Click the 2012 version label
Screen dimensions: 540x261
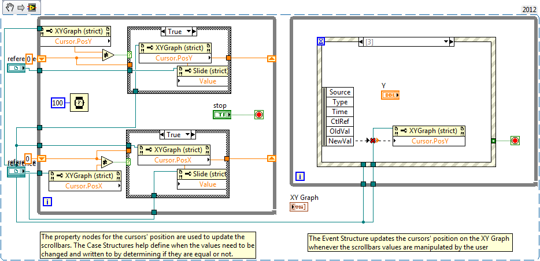pyautogui.click(x=530, y=10)
